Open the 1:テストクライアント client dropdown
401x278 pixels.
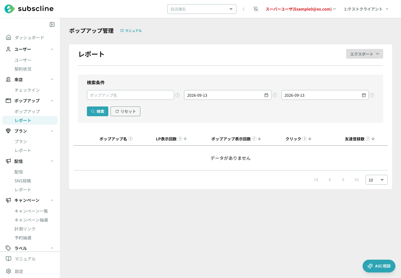[366, 9]
